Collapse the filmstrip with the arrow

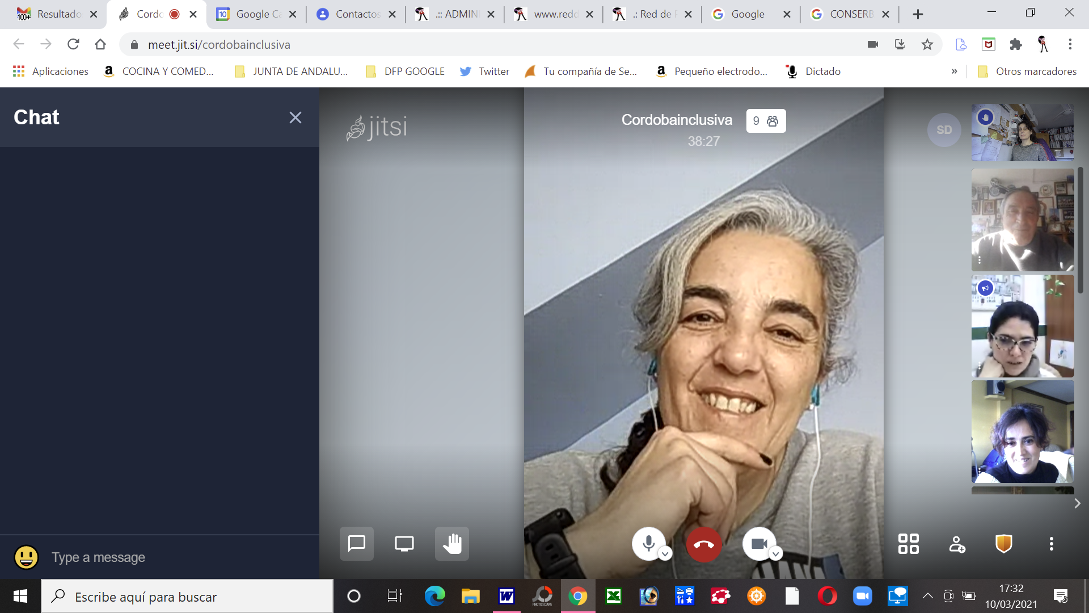tap(1077, 503)
